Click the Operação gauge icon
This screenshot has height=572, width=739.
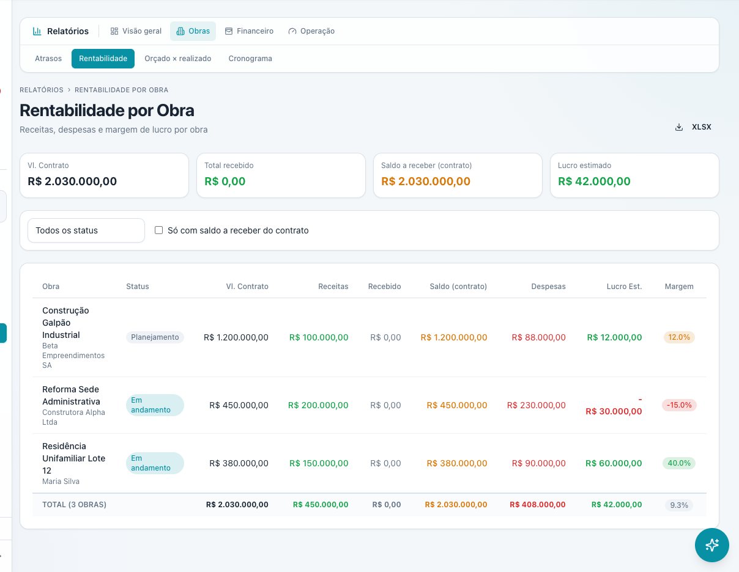point(292,31)
